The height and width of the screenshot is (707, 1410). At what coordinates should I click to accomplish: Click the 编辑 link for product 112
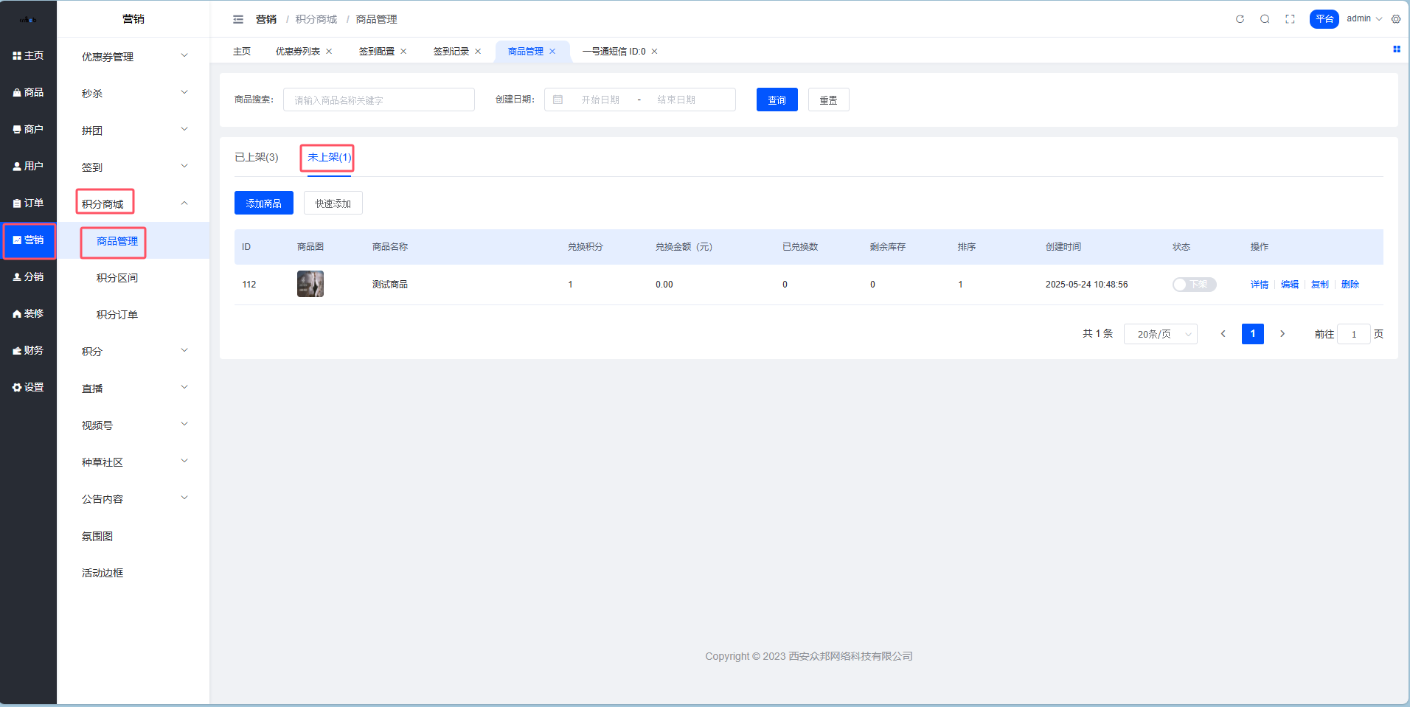[1289, 285]
